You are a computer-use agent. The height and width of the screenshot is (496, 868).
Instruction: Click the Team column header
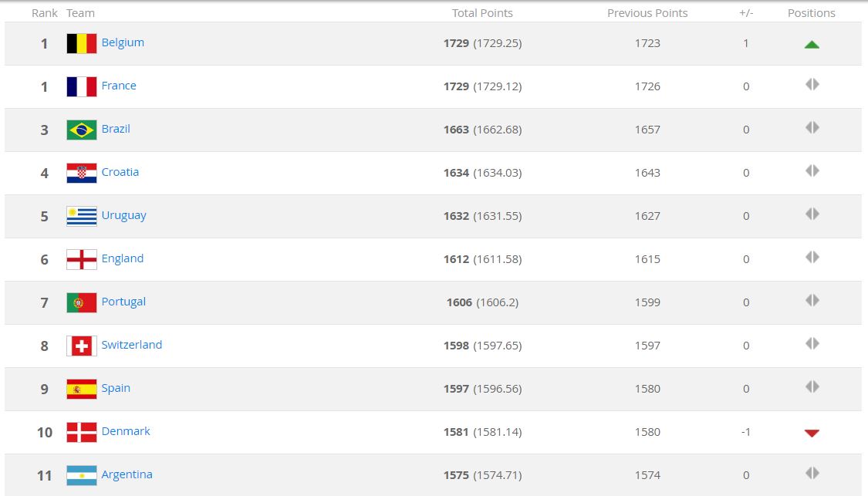[x=81, y=13]
